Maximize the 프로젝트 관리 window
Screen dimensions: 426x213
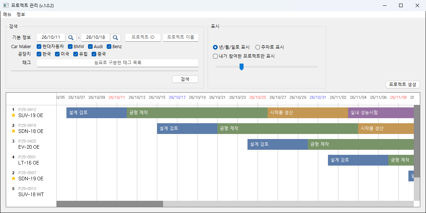pos(401,5)
